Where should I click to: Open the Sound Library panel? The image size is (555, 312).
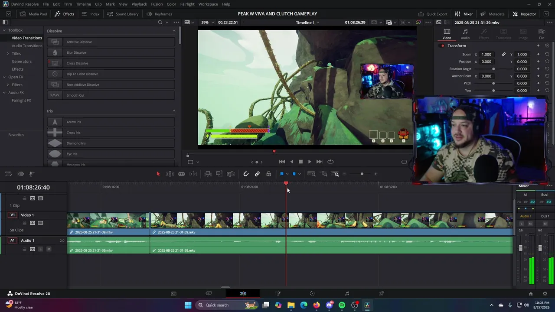[x=123, y=14]
